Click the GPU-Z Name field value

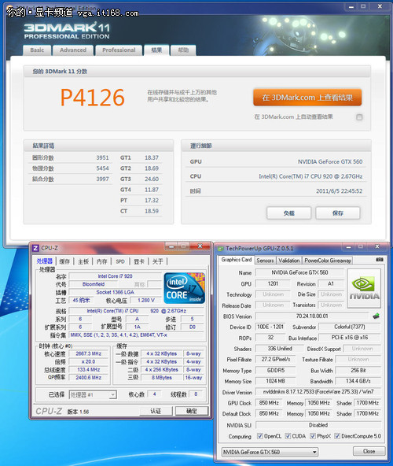click(299, 272)
